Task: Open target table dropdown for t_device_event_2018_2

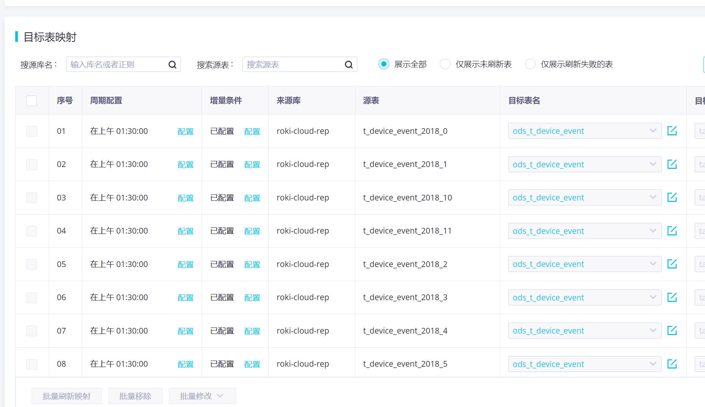Action: pos(585,264)
